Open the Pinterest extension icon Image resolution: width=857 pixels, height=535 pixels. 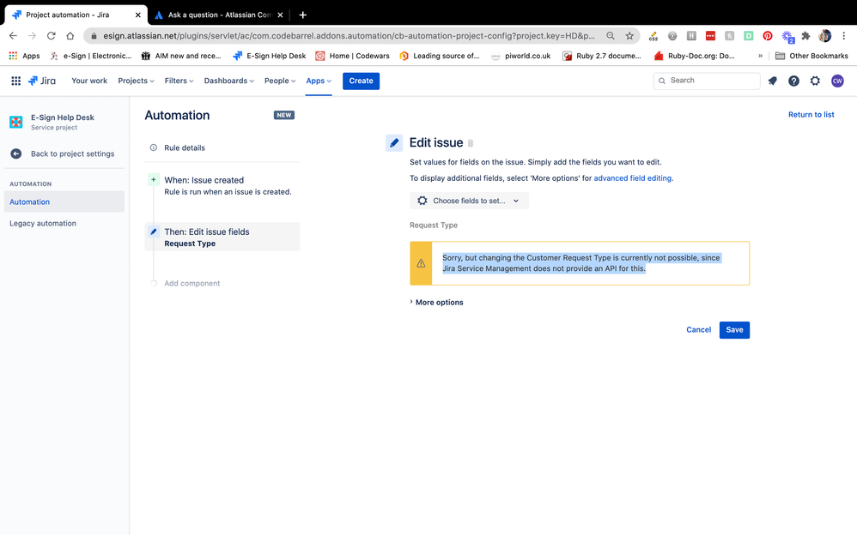point(768,36)
